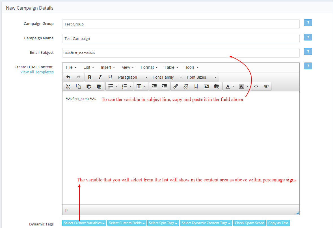Viewport: 333px width, 228px height.
Task: Click the Insert link icon
Action: coord(176,86)
